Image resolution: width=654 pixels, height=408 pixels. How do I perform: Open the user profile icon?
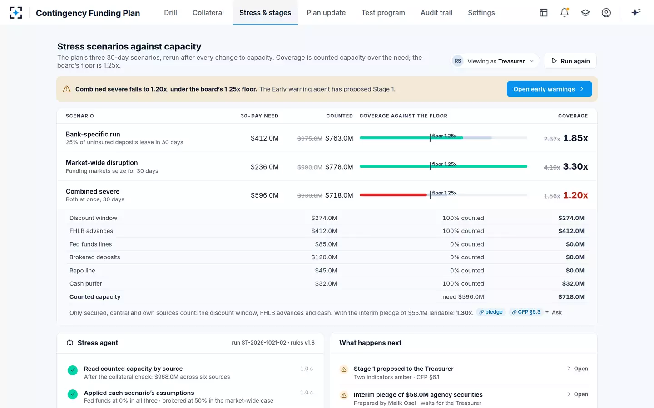[606, 13]
